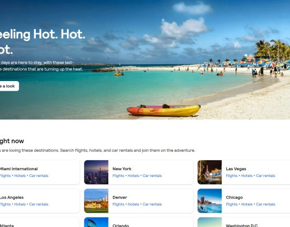Choose Flights under Denver
This screenshot has width=290, height=227.
tap(118, 204)
